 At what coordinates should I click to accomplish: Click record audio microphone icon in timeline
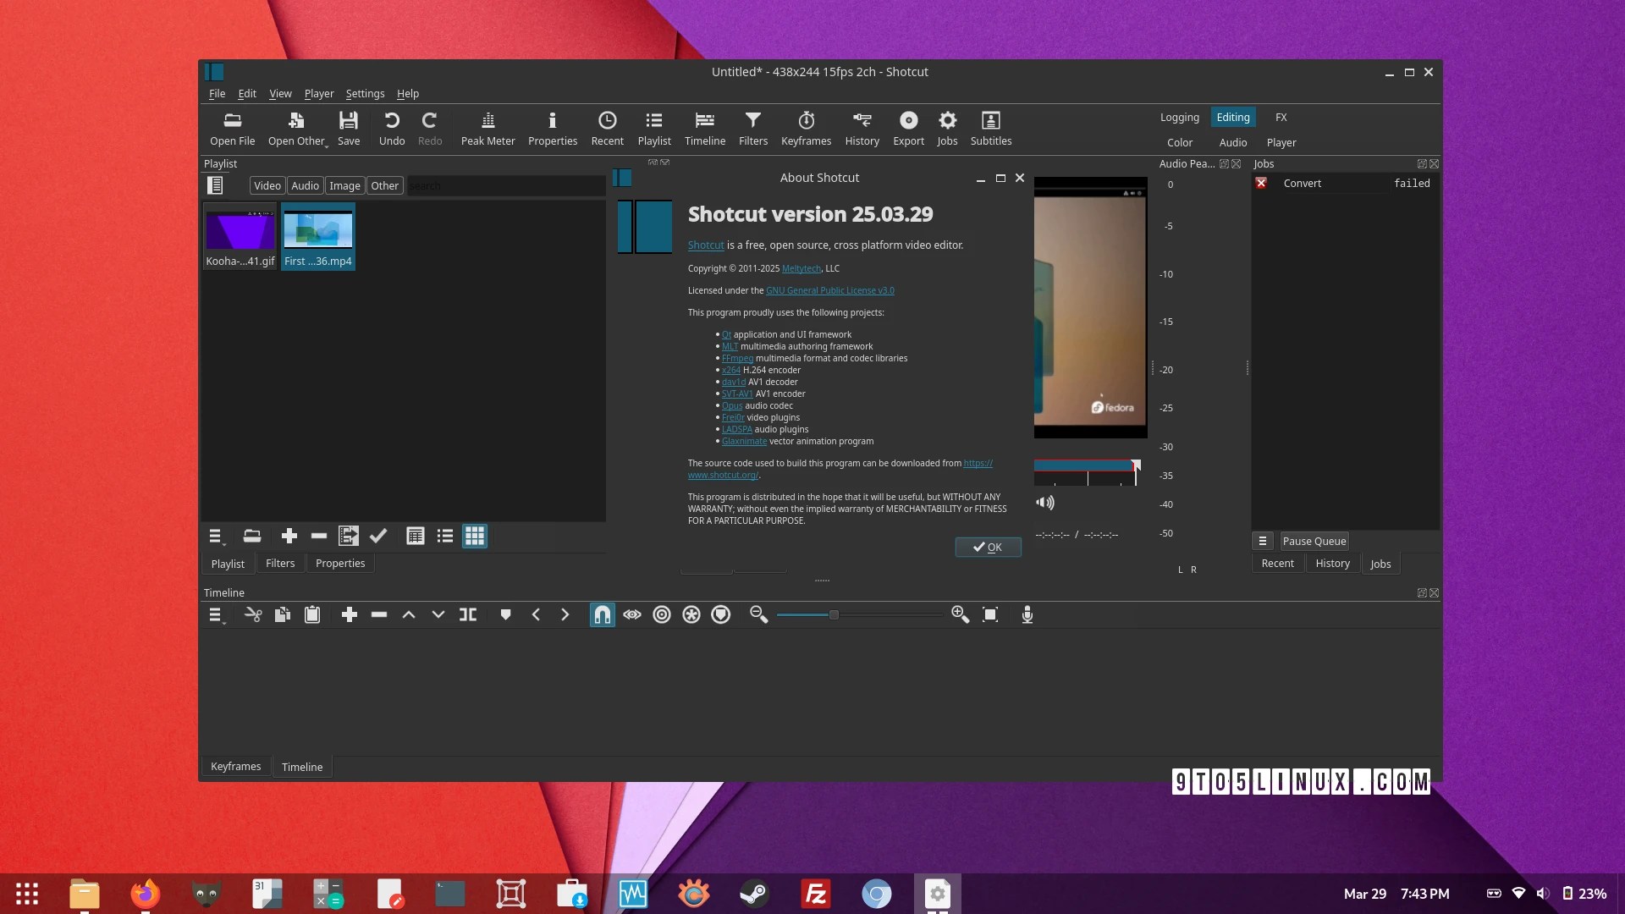[x=1027, y=615]
